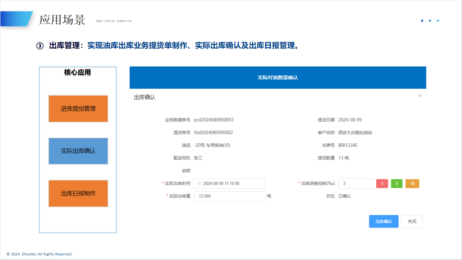
Task: Click the 核心应用 heading
Action: coord(77,72)
